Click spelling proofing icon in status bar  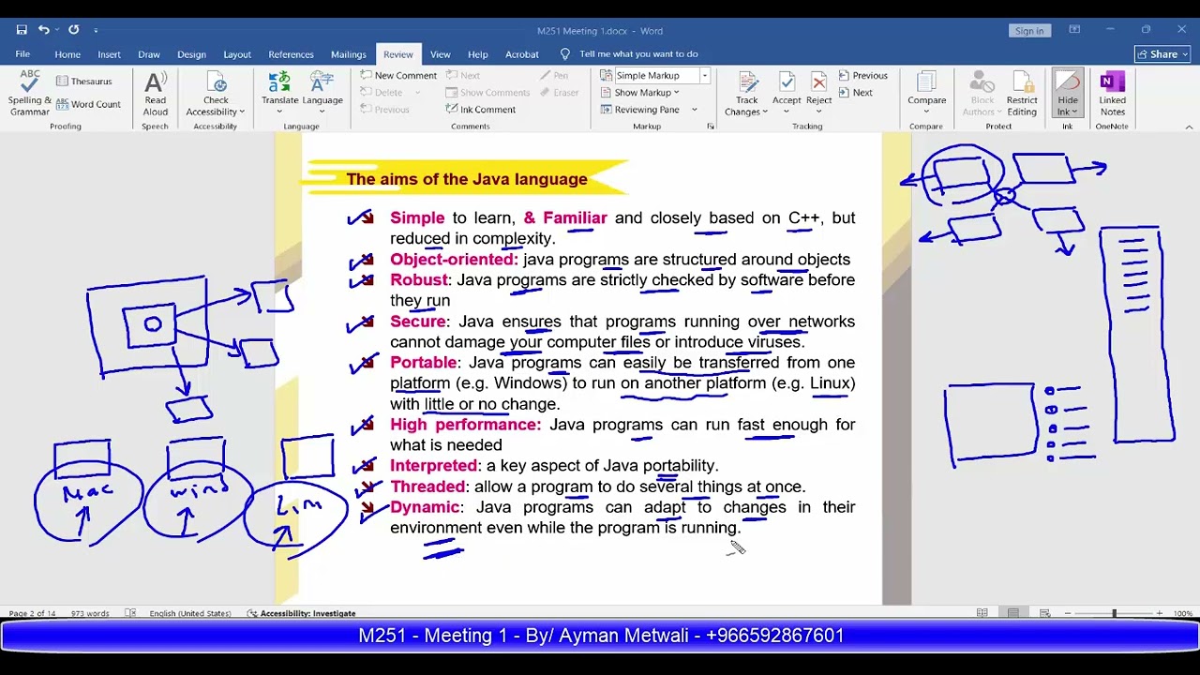[130, 613]
